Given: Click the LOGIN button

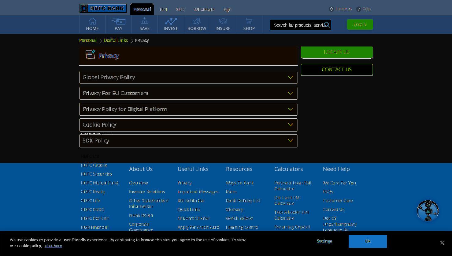Looking at the screenshot, I should (360, 24).
